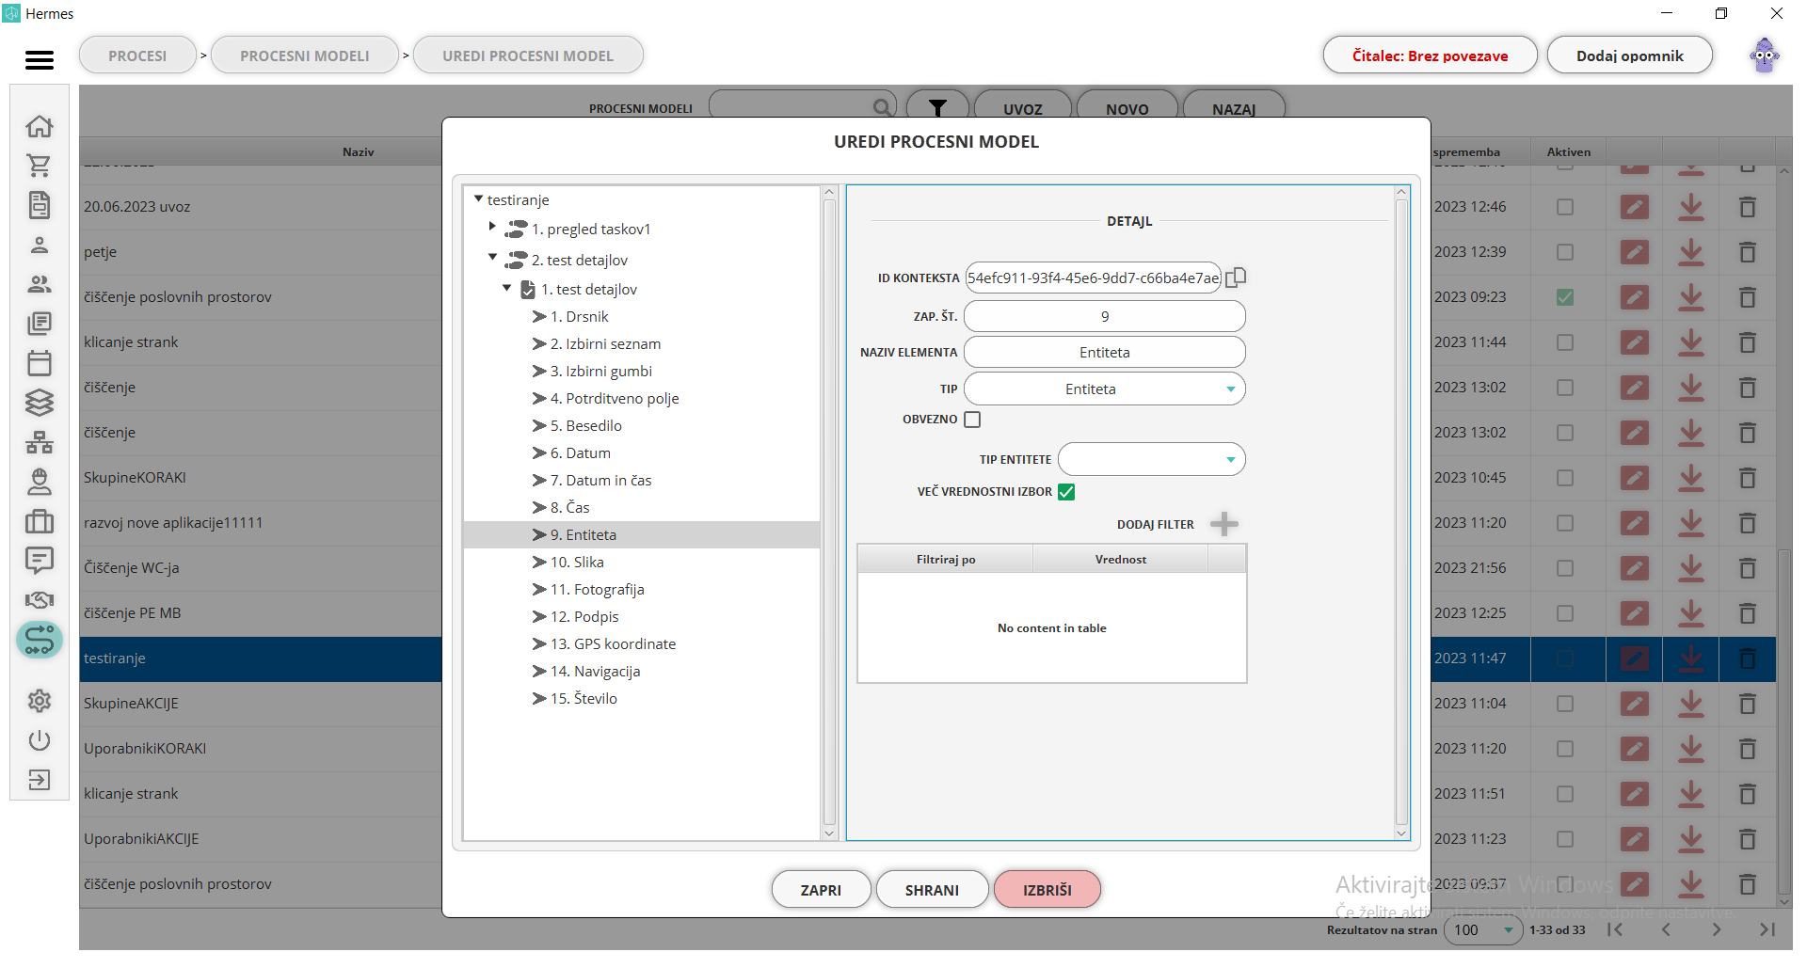This screenshot has height=968, width=1807.
Task: Click the search magnifier icon
Action: [883, 107]
